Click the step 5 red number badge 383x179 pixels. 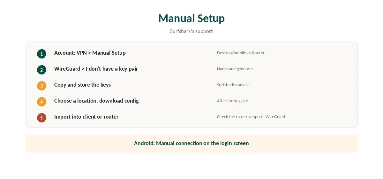click(x=41, y=118)
